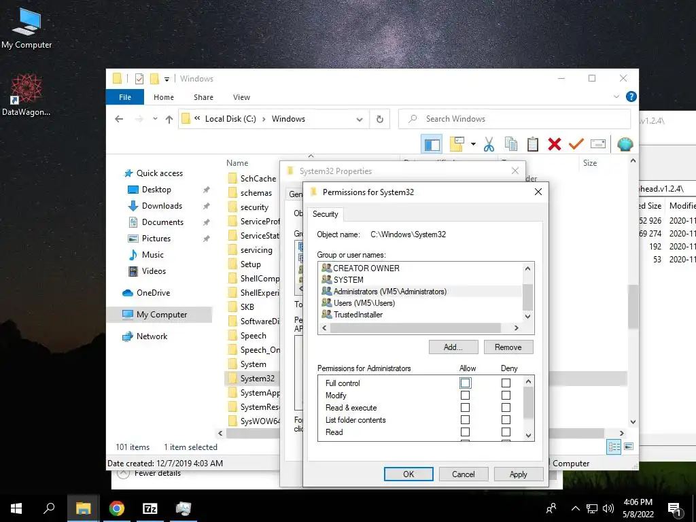
Task: Switch to large icons view button
Action: 629,447
